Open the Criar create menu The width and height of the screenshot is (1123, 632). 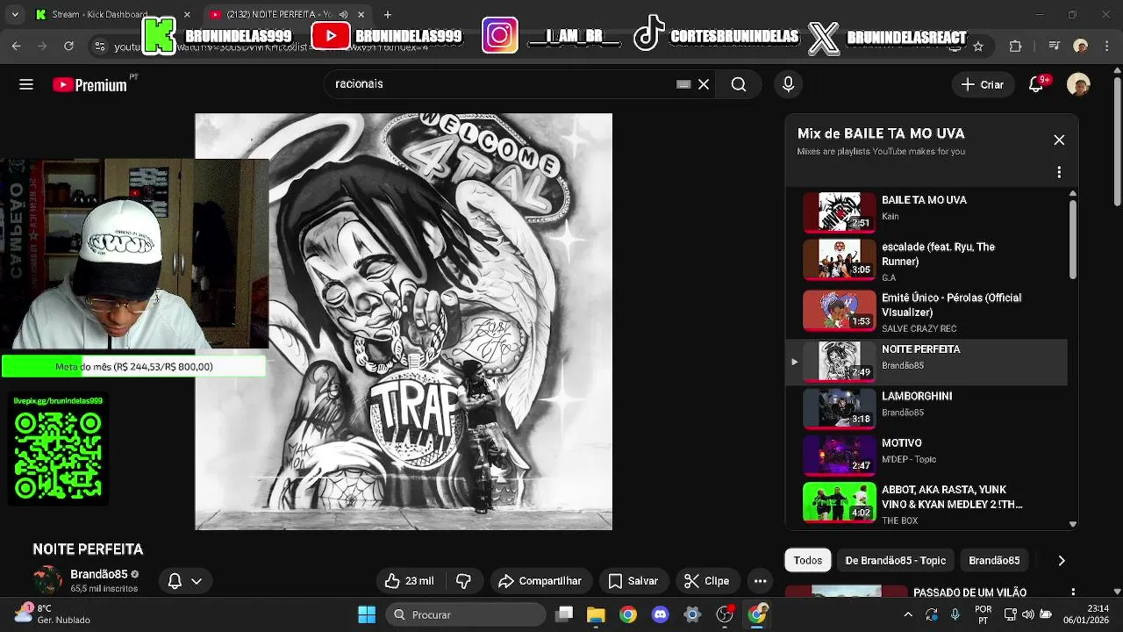pyautogui.click(x=983, y=84)
